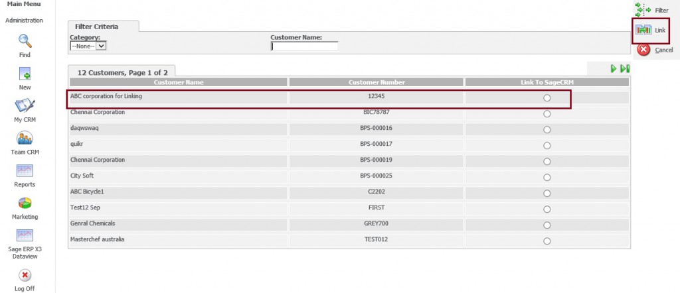The image size is (680, 293).
Task: Select radio for Test12 Sep
Action: coord(547,209)
